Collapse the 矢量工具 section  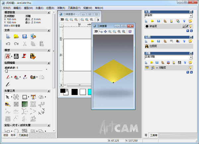(49, 91)
